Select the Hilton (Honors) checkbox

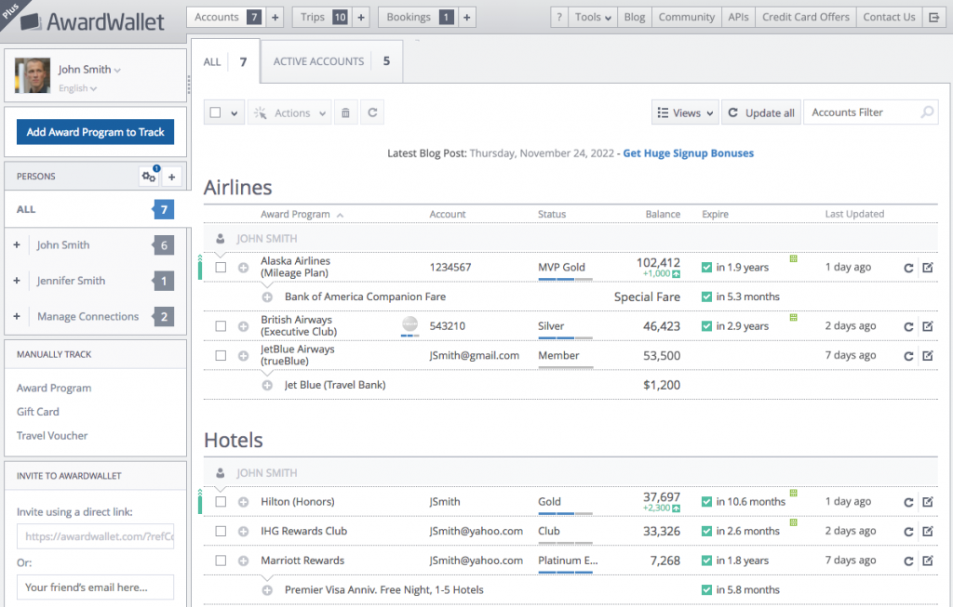click(221, 502)
